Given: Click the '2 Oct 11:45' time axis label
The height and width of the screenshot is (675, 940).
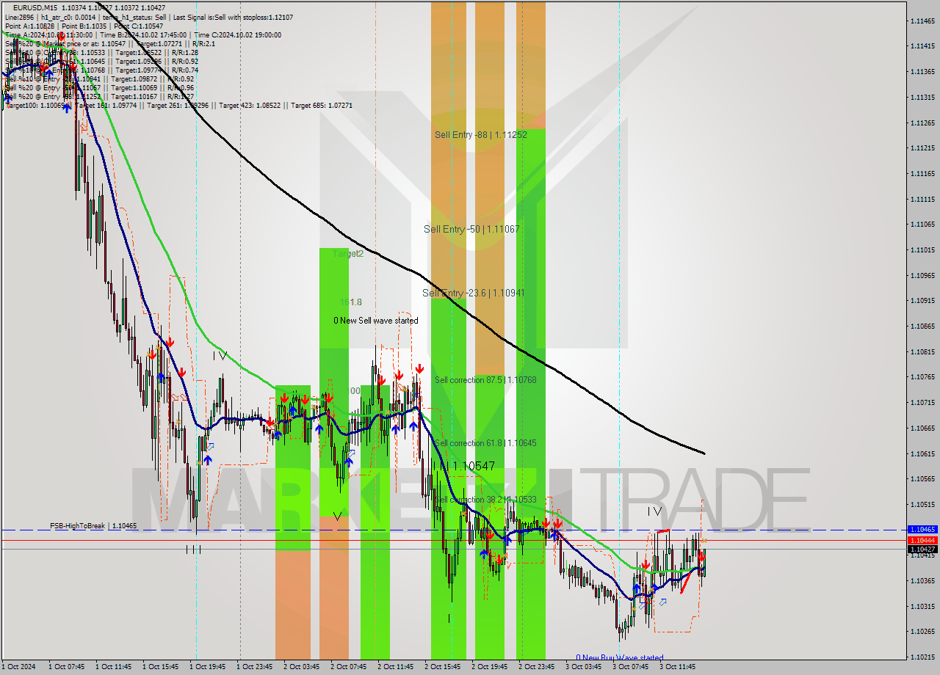Looking at the screenshot, I should 396,667.
